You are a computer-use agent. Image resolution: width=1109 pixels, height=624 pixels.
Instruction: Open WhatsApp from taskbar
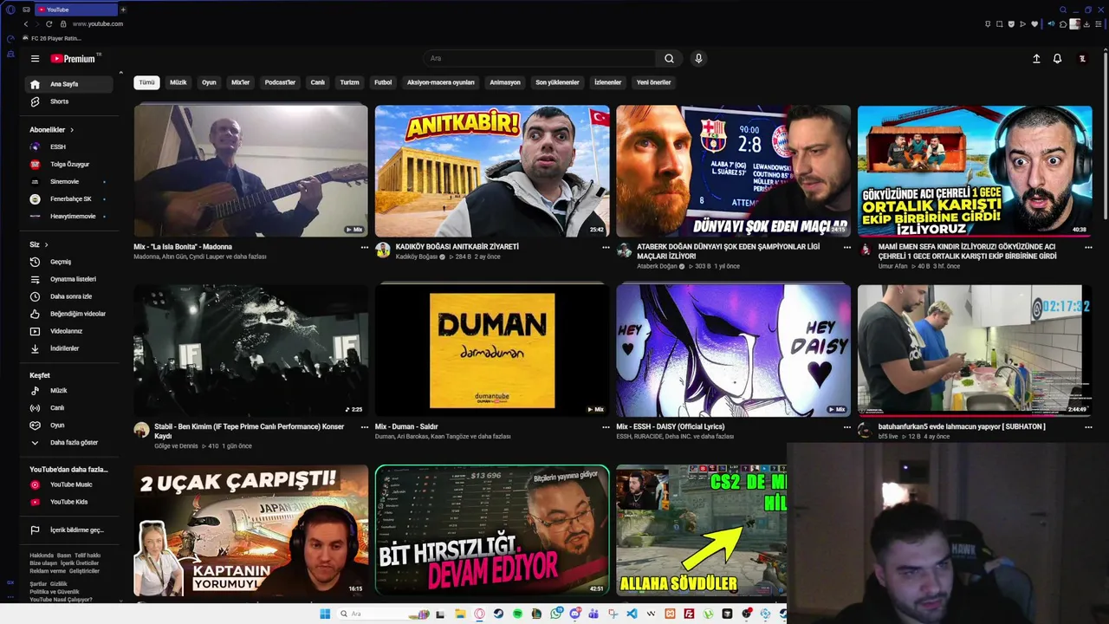coord(556,614)
